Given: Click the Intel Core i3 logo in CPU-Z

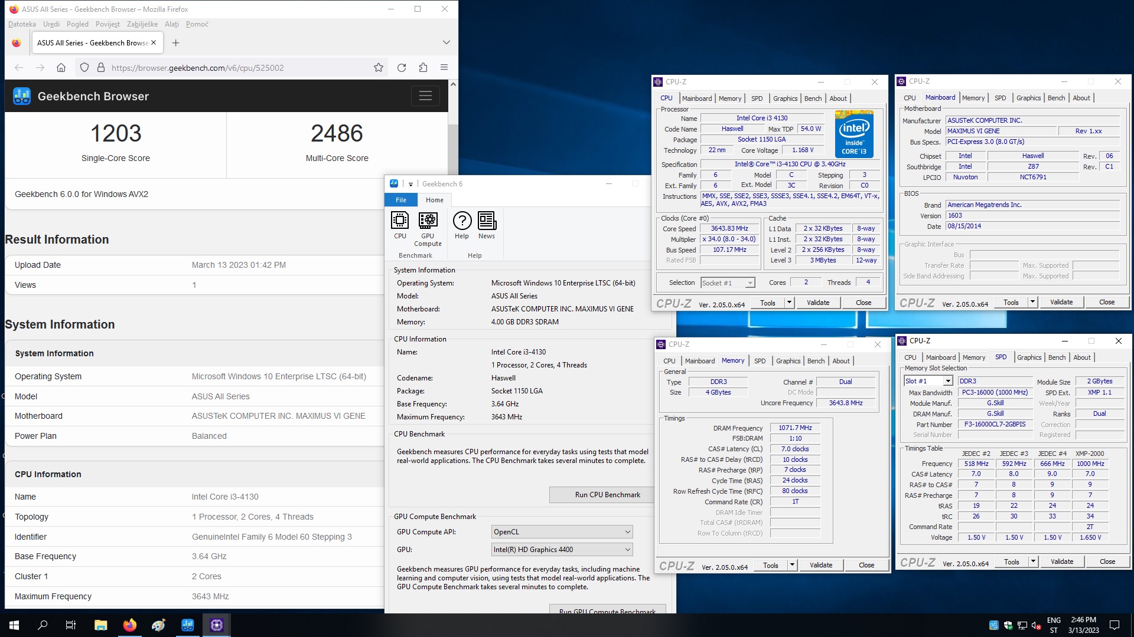Looking at the screenshot, I should click(x=854, y=134).
